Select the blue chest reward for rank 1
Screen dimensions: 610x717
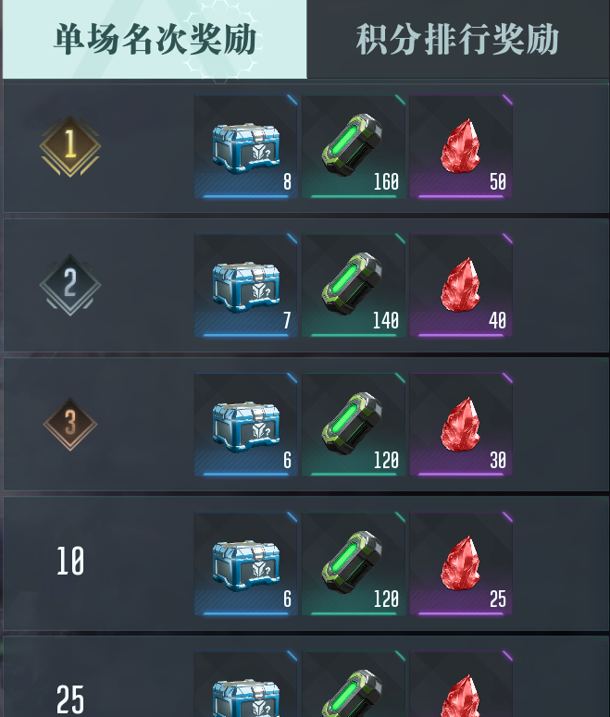pyautogui.click(x=245, y=146)
